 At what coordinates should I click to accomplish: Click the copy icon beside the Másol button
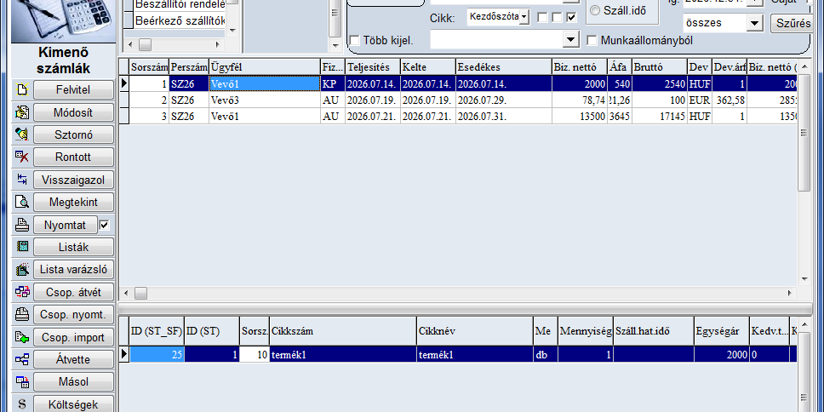coord(21,381)
